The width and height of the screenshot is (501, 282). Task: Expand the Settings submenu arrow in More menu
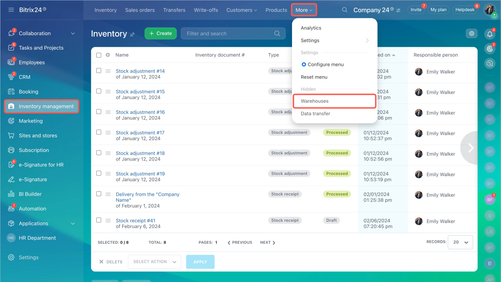[x=367, y=40]
